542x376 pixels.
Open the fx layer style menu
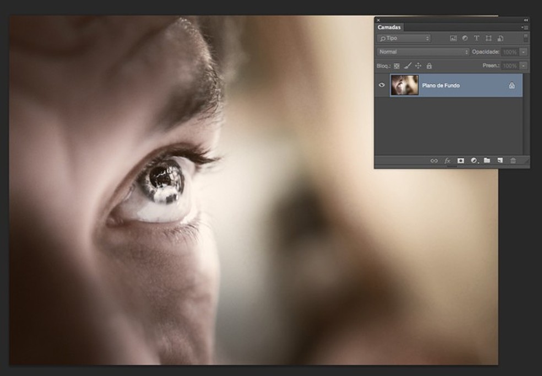coord(447,160)
